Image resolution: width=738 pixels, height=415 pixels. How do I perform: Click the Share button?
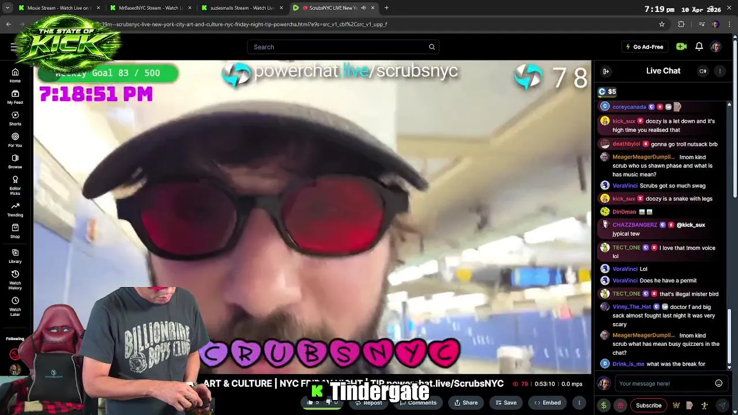[x=465, y=402]
